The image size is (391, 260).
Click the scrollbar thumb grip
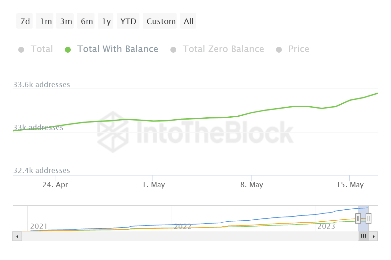coord(363,236)
